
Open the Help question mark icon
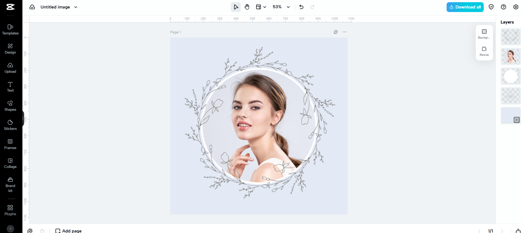(503, 7)
